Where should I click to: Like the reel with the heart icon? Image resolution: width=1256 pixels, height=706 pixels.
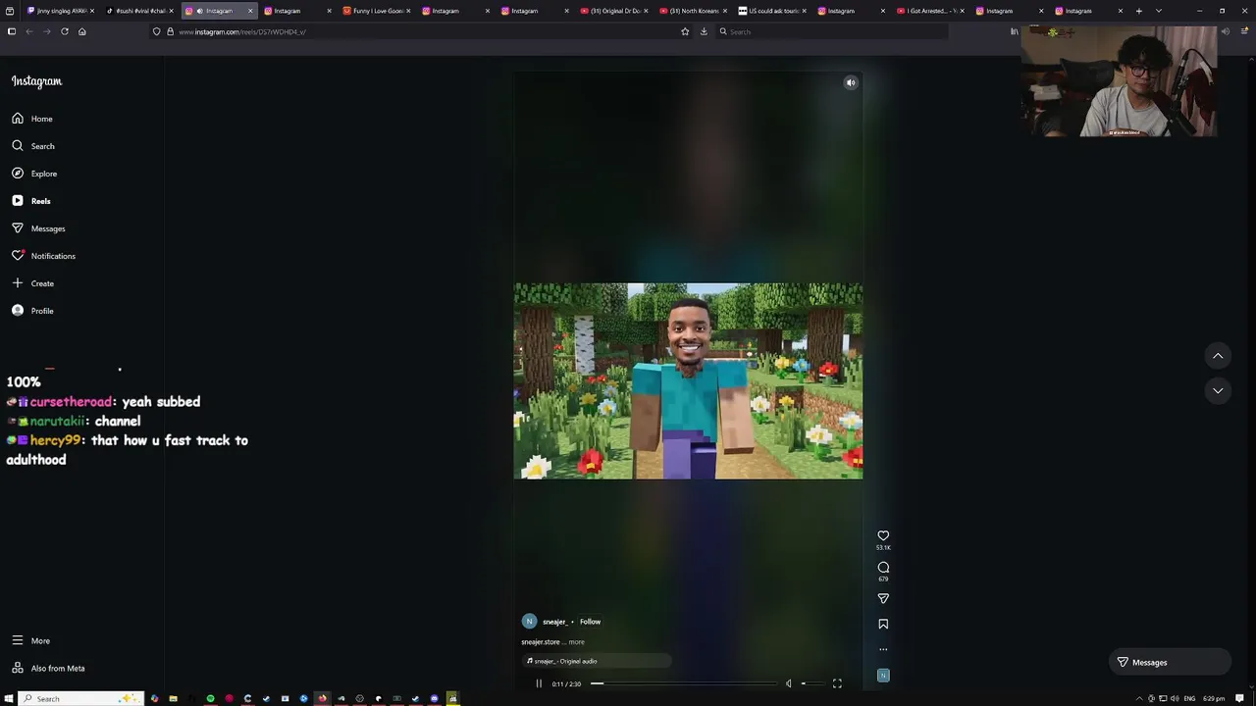(883, 535)
